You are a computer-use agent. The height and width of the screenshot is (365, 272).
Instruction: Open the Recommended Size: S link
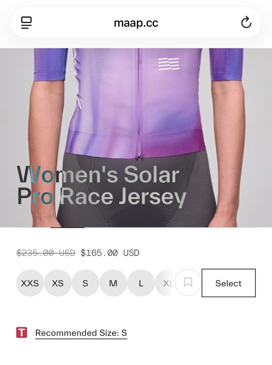click(x=81, y=333)
